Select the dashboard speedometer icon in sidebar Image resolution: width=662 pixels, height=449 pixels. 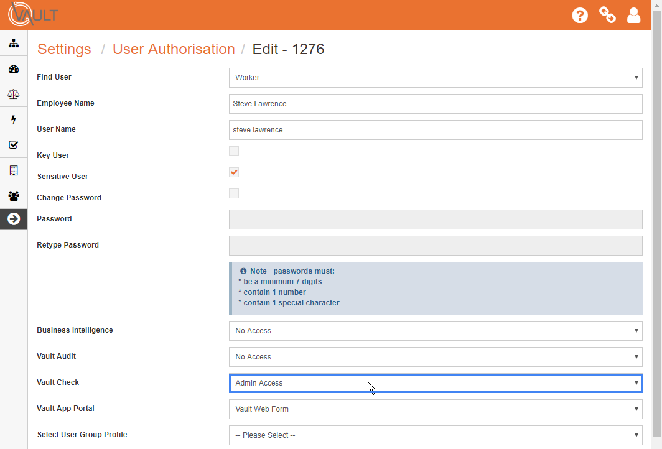click(13, 68)
